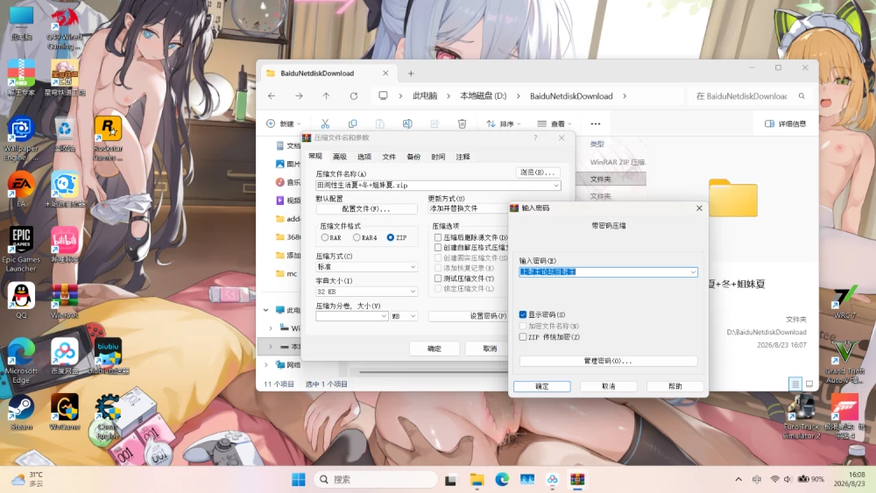Open the Windows Start menu
876x493 pixels.
click(x=299, y=480)
